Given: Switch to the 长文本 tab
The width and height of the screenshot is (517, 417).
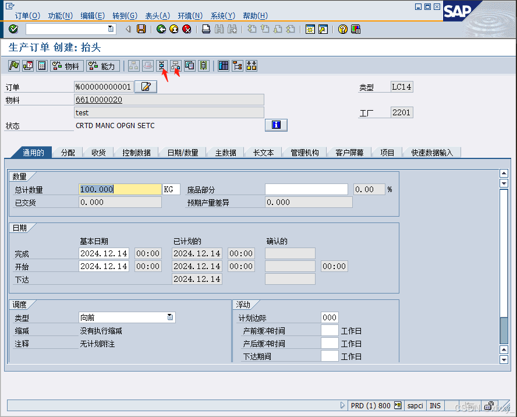Looking at the screenshot, I should point(263,153).
